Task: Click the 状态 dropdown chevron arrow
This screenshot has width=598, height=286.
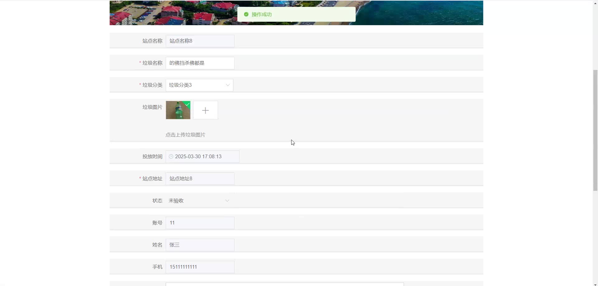Action: tap(227, 201)
